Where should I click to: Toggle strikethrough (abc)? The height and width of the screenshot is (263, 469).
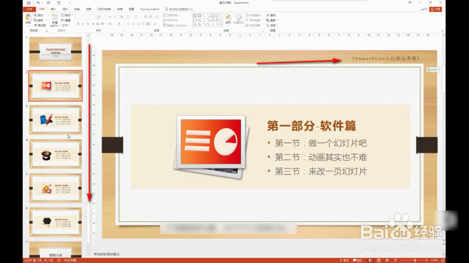click(98, 24)
